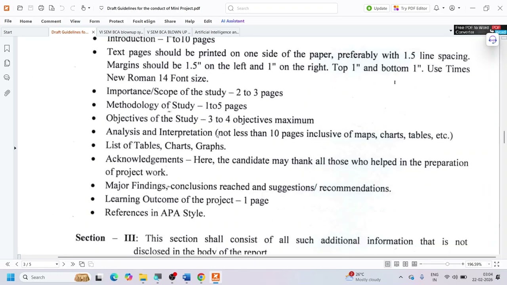Switch to Artificial Intelligence document tab
Viewport: 507px width, 285px height.
pyautogui.click(x=216, y=32)
